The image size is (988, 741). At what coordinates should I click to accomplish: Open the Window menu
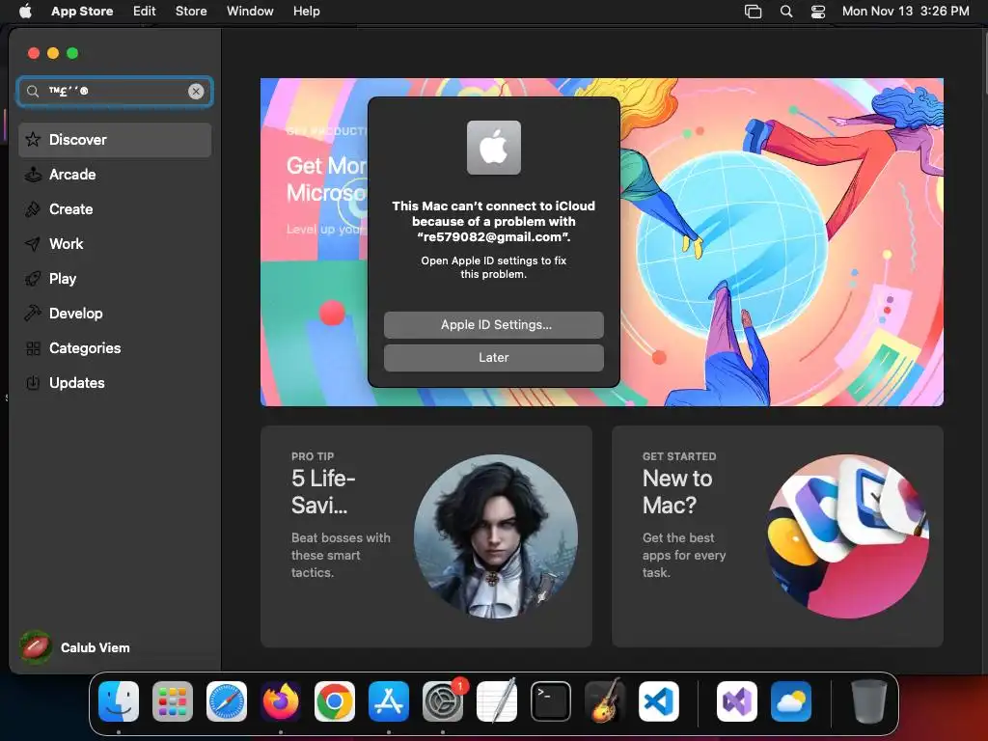click(250, 11)
